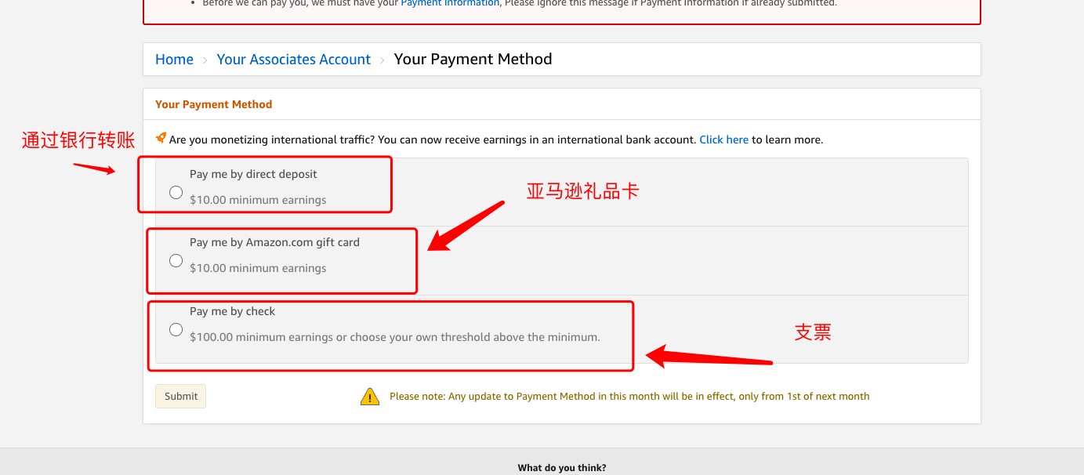The height and width of the screenshot is (475, 1084).
Task: Select the direct deposit radio button
Action: pyautogui.click(x=176, y=192)
